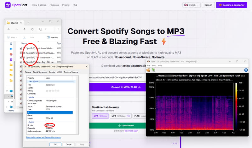The width and height of the screenshot is (252, 148).
Task: Save the spectrogram in Spek toolbar
Action: pyautogui.click(x=153, y=70)
